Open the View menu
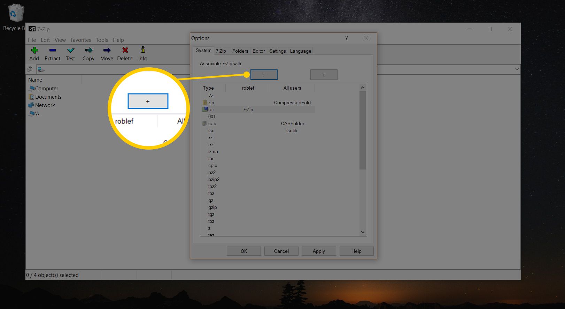Image resolution: width=565 pixels, height=309 pixels. pyautogui.click(x=60, y=40)
